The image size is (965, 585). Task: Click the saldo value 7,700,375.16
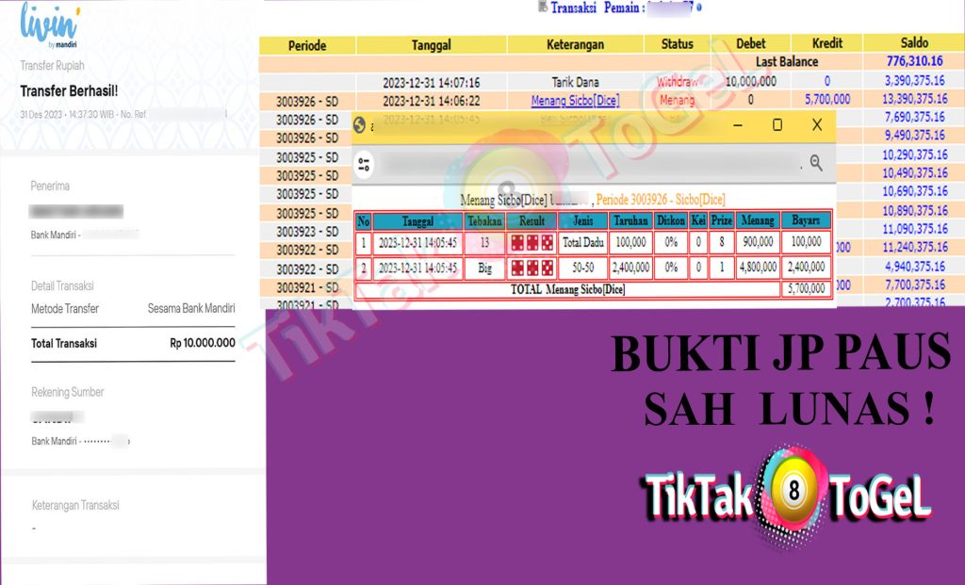coord(914,284)
